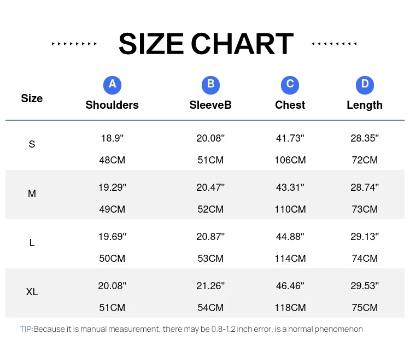This screenshot has height=340, width=410.
Task: Select the XL size row label
Action: [32, 292]
